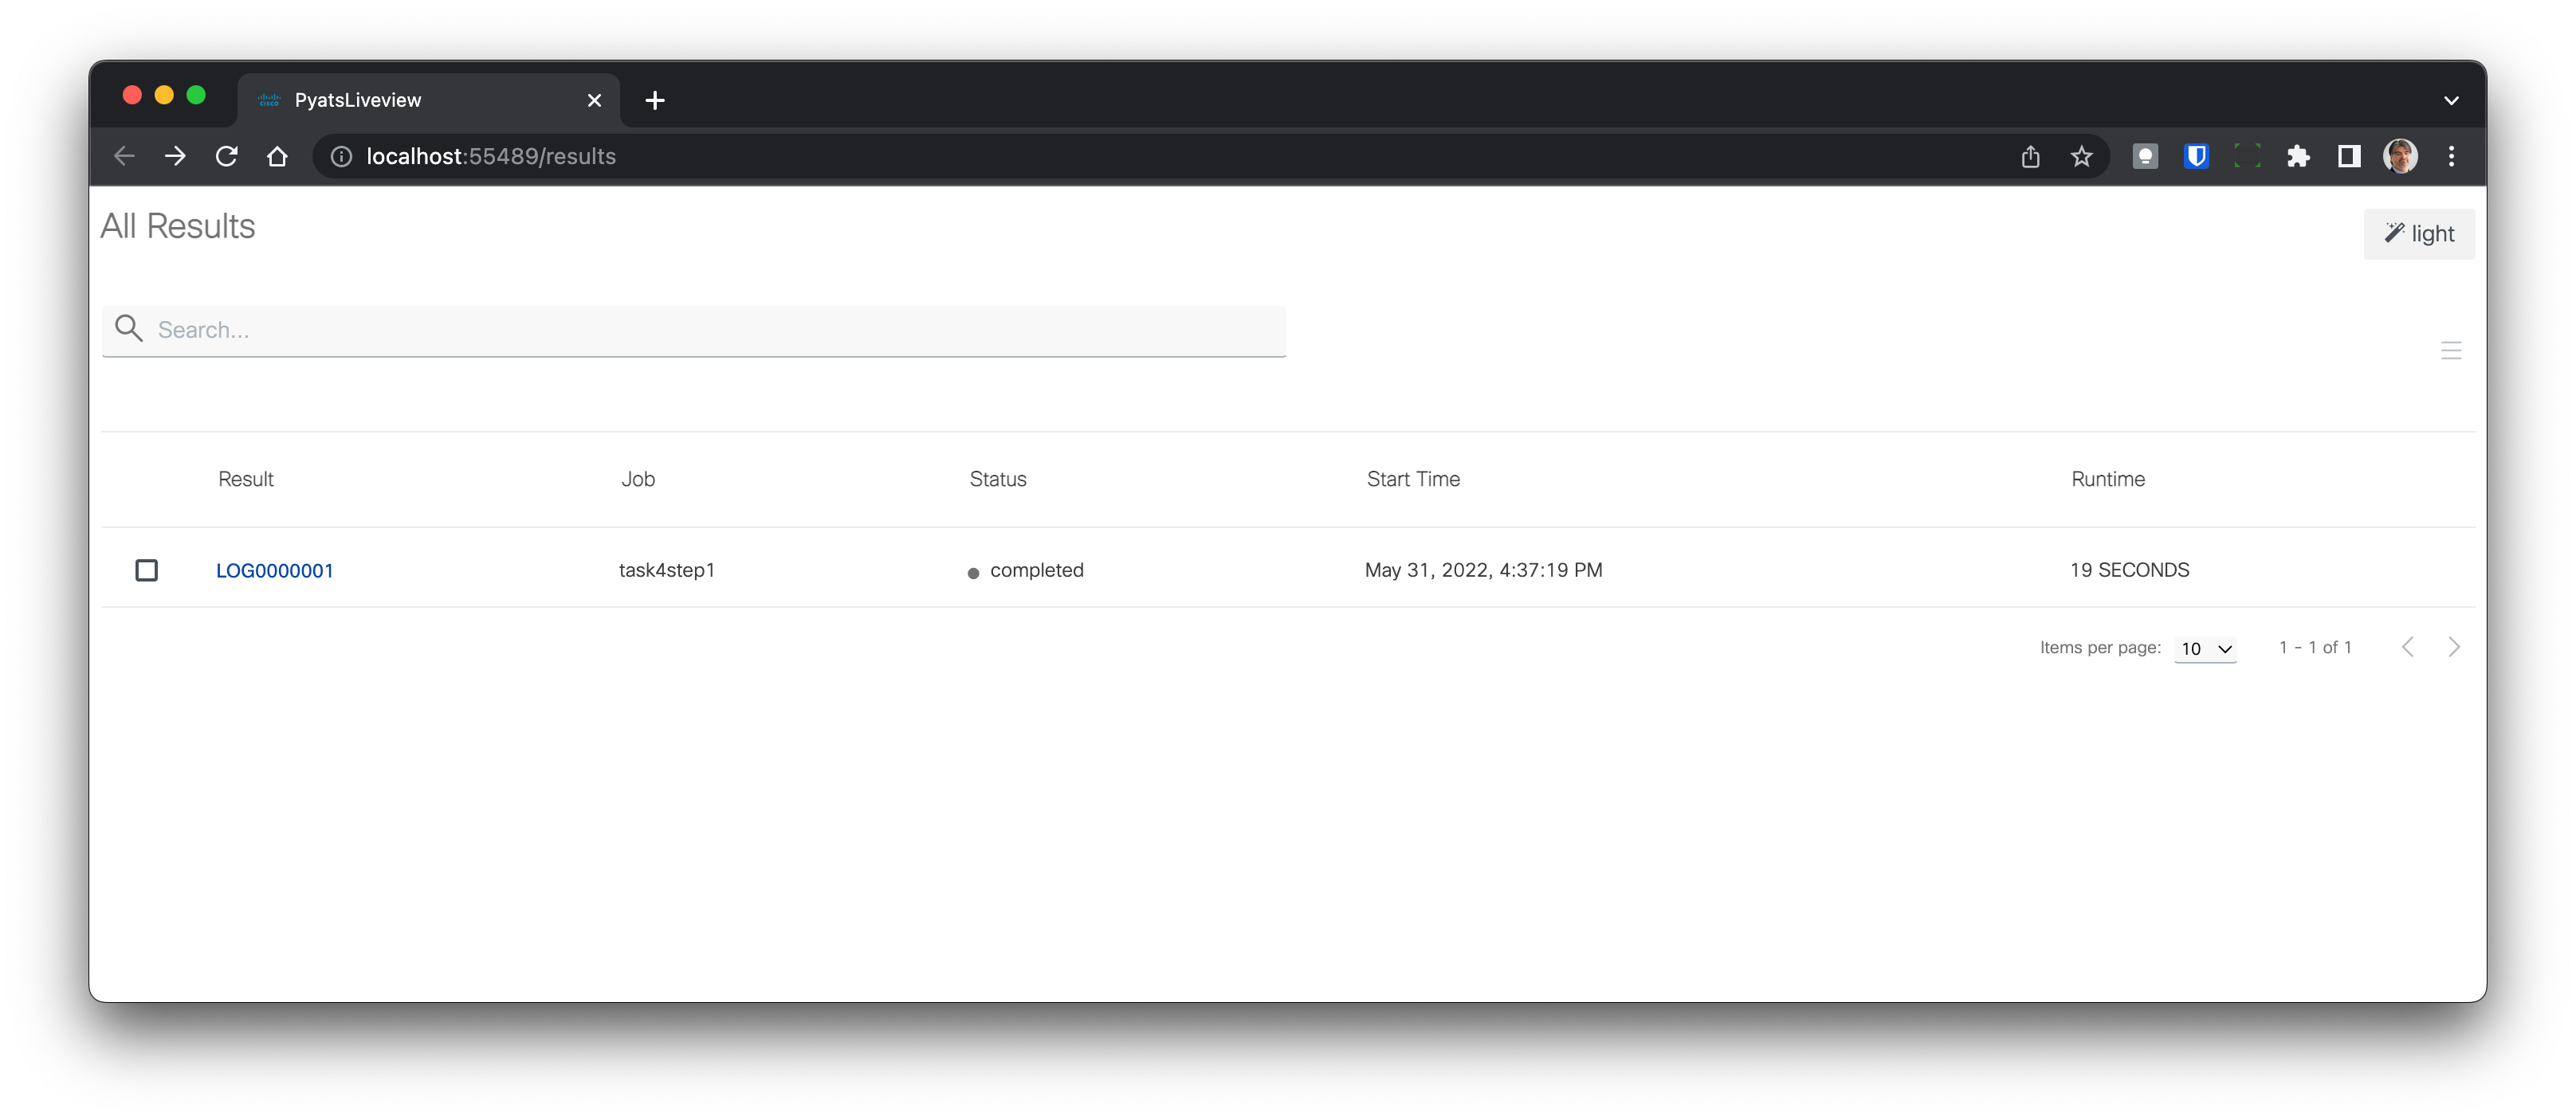Toggle the browser side panel
The height and width of the screenshot is (1120, 2576).
[2349, 156]
